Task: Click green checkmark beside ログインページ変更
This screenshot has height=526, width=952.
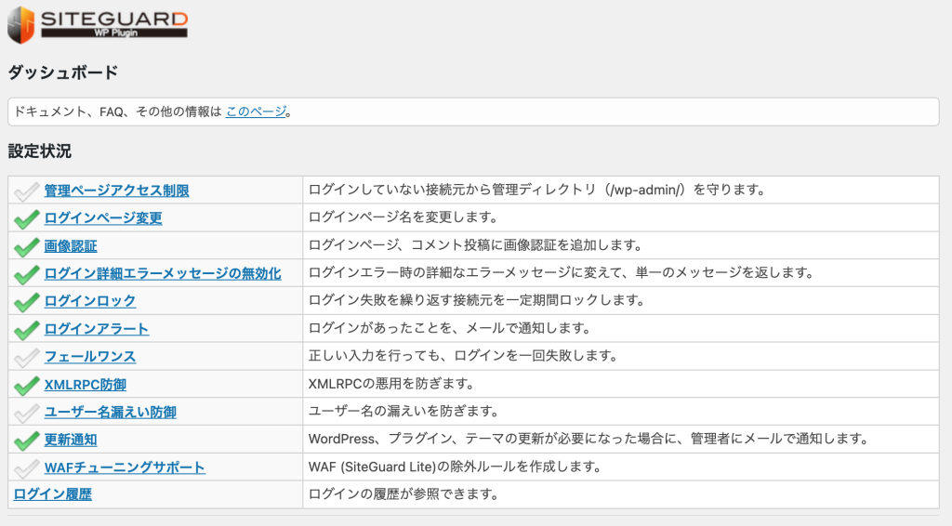Action: [x=26, y=218]
